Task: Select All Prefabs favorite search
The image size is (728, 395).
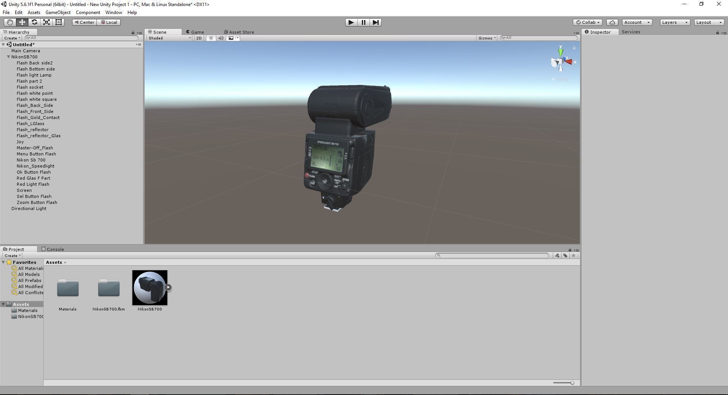Action: point(30,281)
